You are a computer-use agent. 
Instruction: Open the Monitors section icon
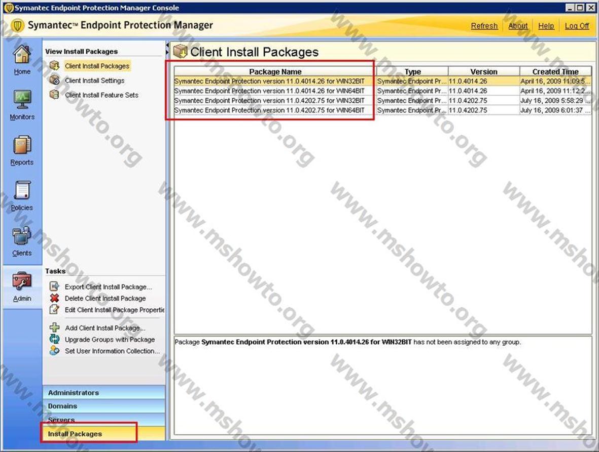point(22,100)
